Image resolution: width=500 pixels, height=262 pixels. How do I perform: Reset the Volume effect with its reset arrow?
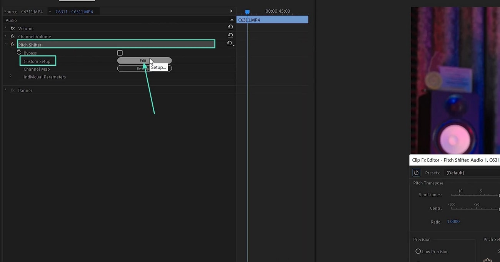[230, 27]
